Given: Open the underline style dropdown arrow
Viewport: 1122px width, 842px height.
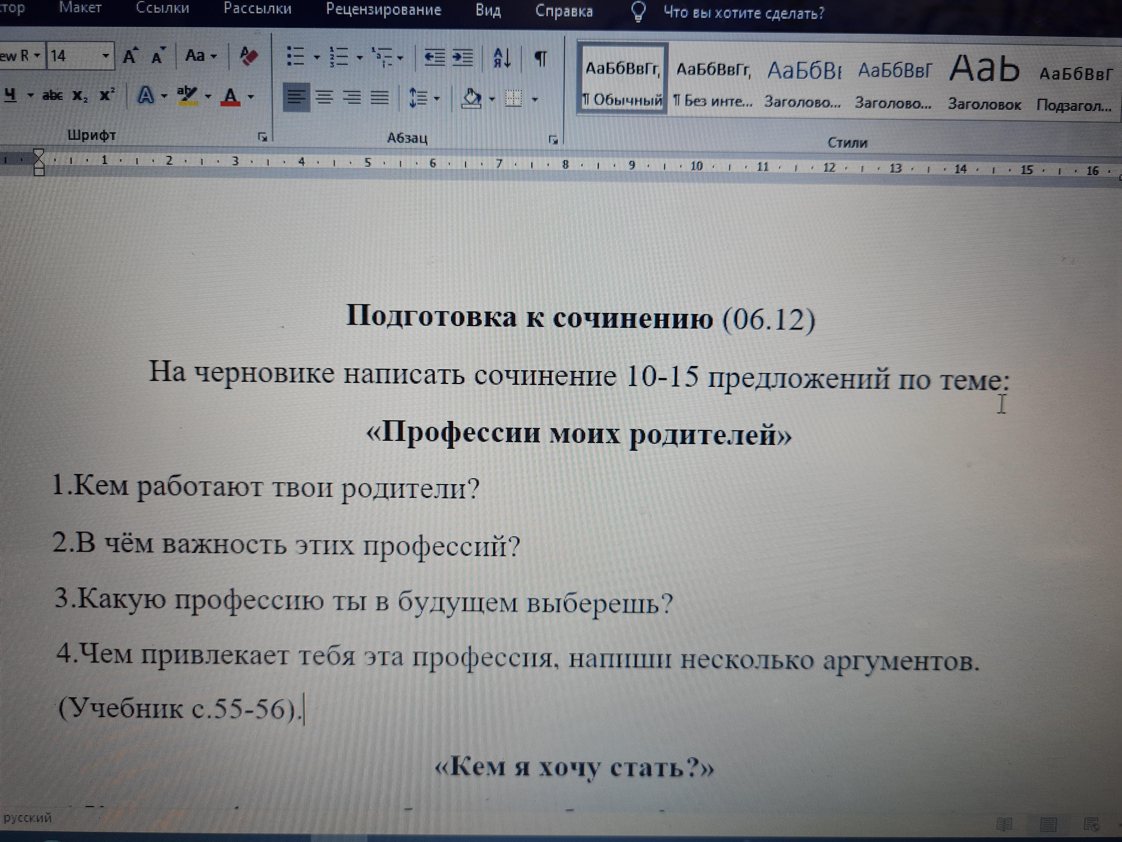Looking at the screenshot, I should (30, 96).
